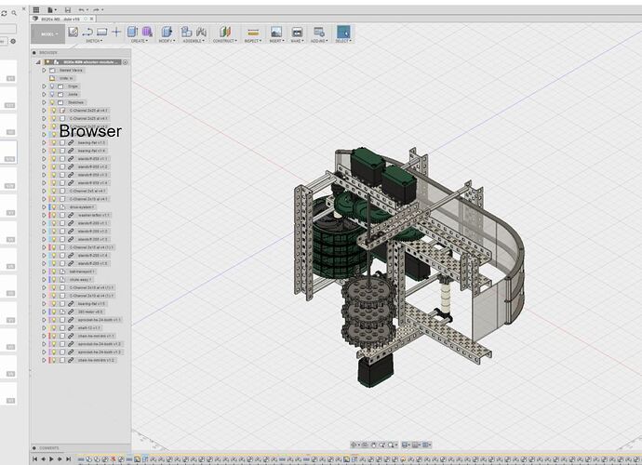The height and width of the screenshot is (465, 642).
Task: Expand the Origin folder
Action: click(x=45, y=86)
